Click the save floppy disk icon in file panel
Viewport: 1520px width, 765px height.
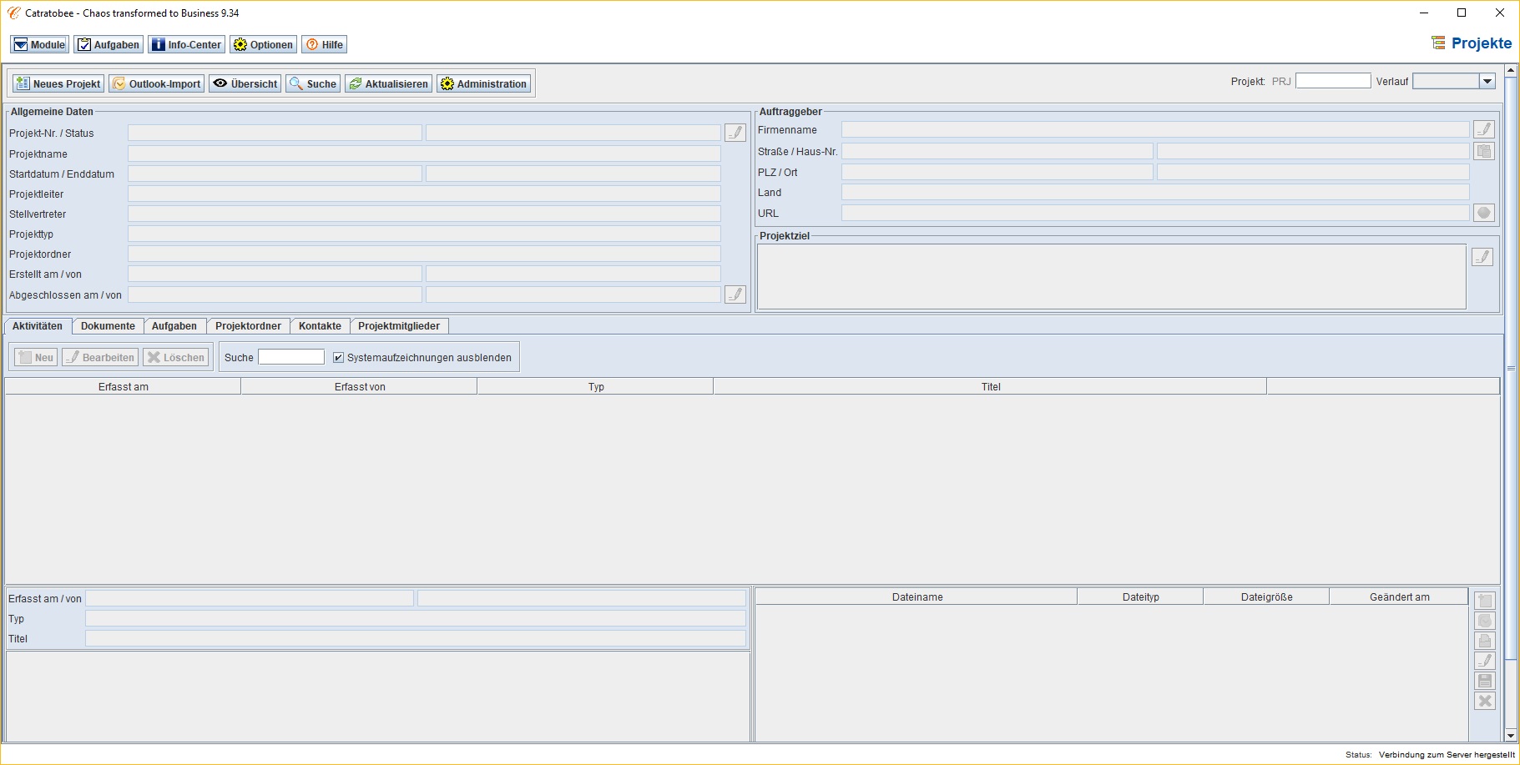tap(1484, 681)
